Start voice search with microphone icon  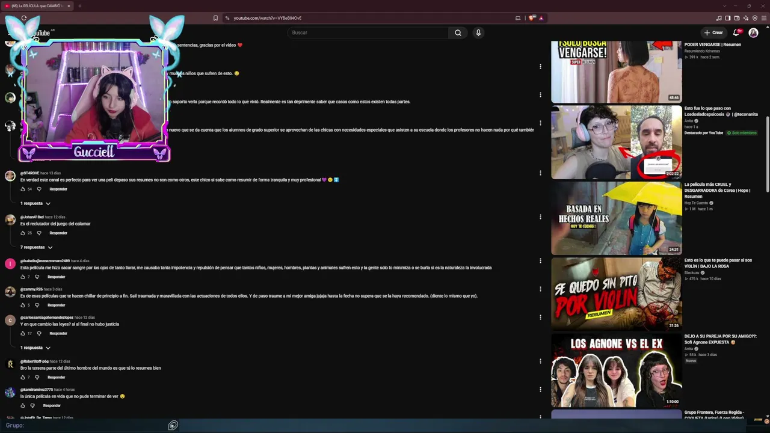pos(478,32)
